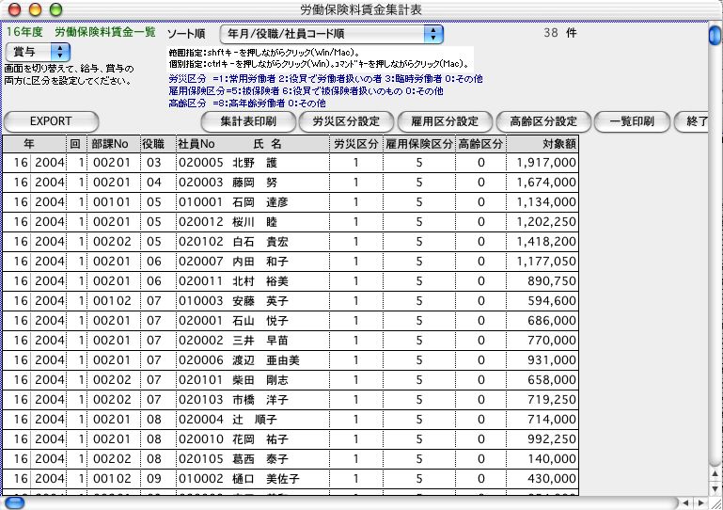Click the EXPORT button
723x510 pixels.
coord(51,121)
